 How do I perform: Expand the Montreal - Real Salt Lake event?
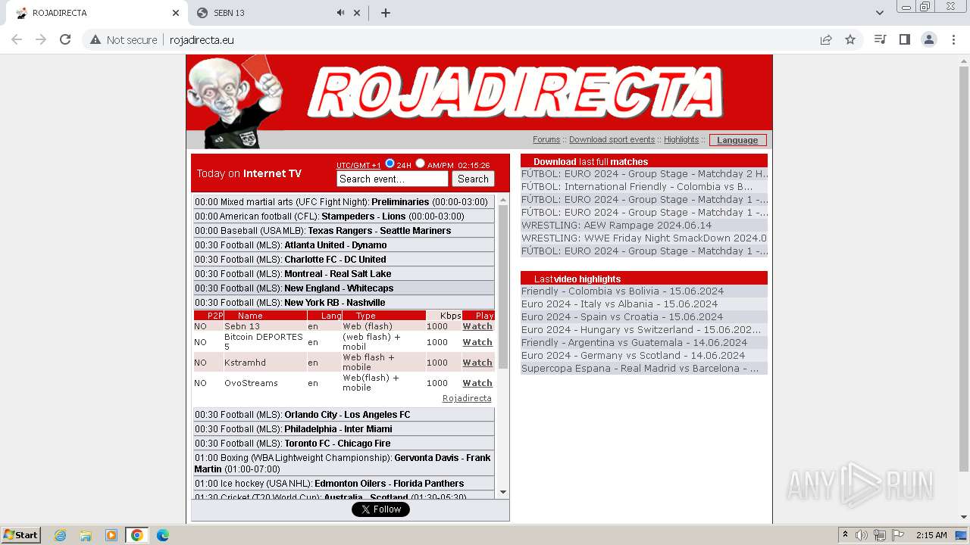[x=343, y=274]
